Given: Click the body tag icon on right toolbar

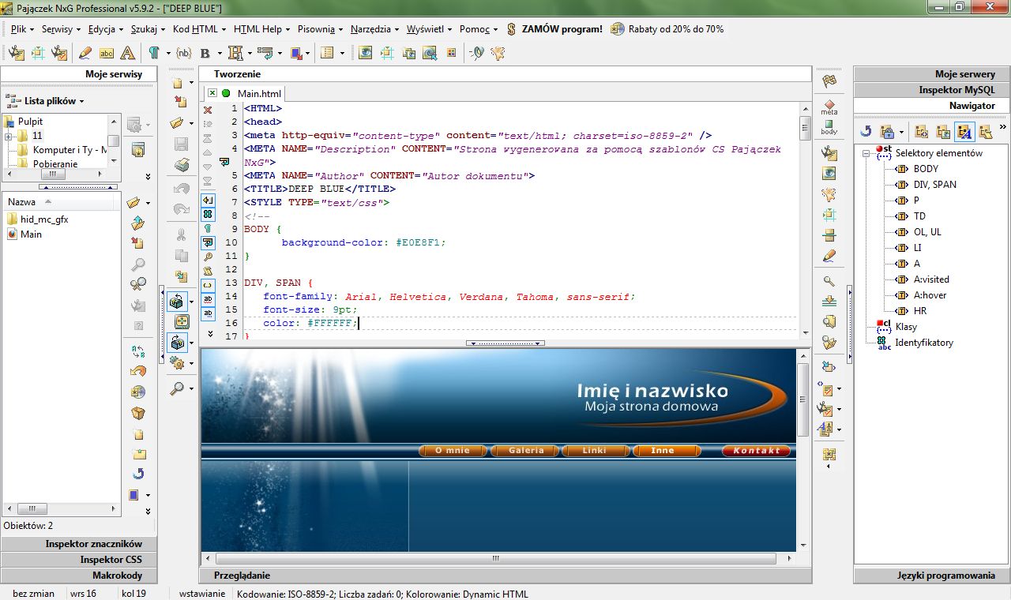Looking at the screenshot, I should point(829,126).
